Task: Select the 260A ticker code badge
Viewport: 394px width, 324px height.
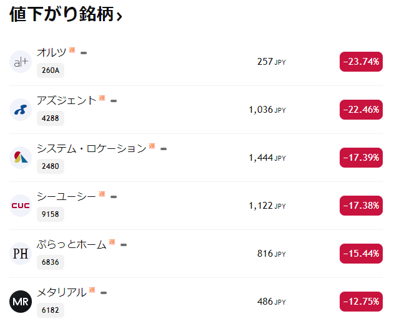Action: tap(51, 70)
